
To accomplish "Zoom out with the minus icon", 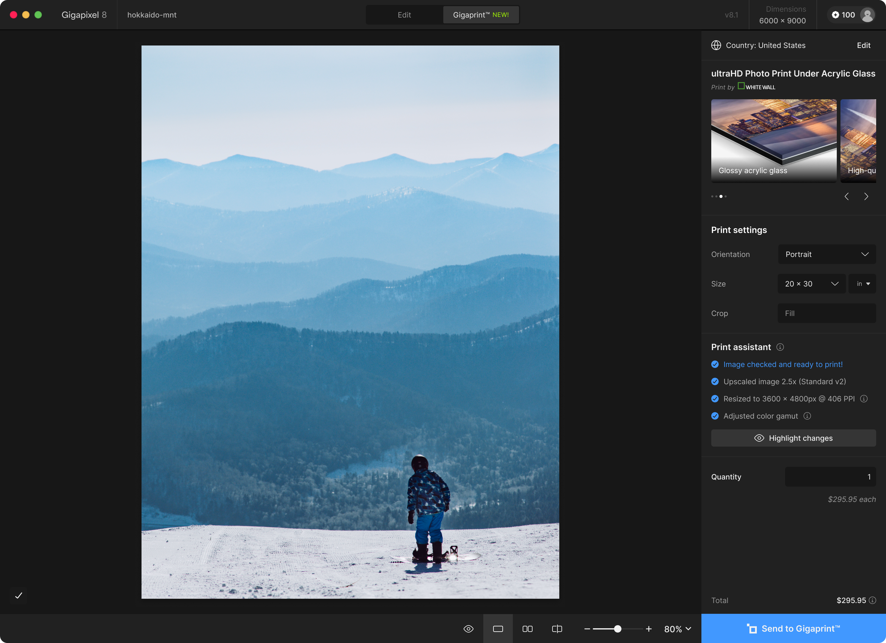I will pos(587,629).
